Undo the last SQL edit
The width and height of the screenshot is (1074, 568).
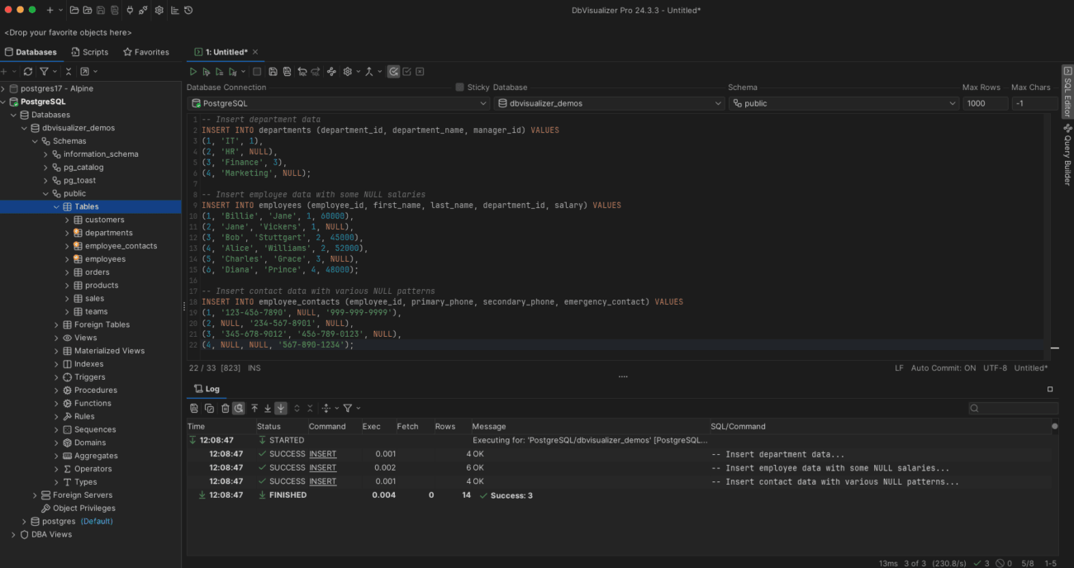302,71
